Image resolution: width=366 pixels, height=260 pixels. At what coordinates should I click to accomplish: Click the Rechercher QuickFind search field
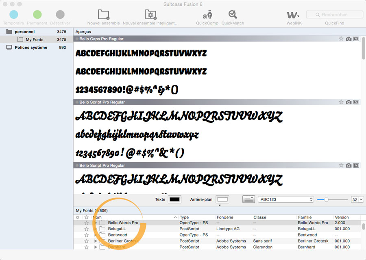(x=335, y=15)
